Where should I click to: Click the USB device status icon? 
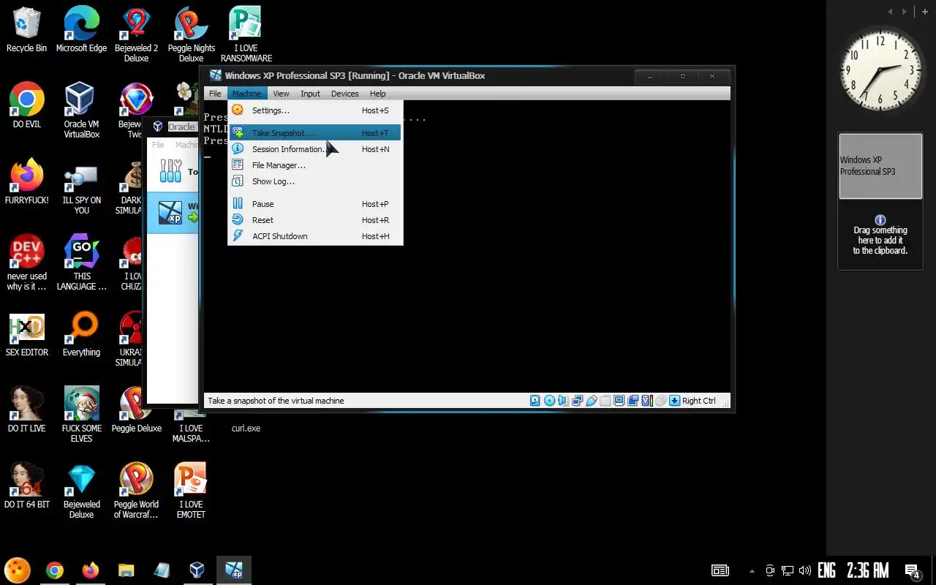point(591,401)
